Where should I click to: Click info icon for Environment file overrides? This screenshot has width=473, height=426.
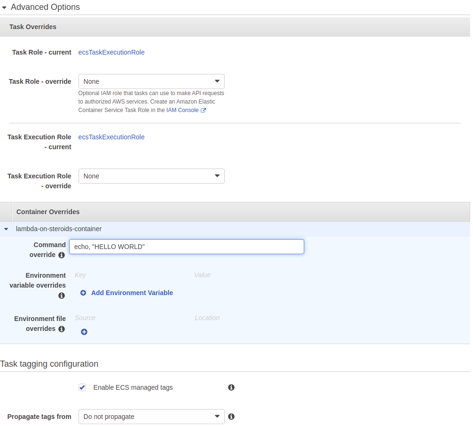pos(62,329)
